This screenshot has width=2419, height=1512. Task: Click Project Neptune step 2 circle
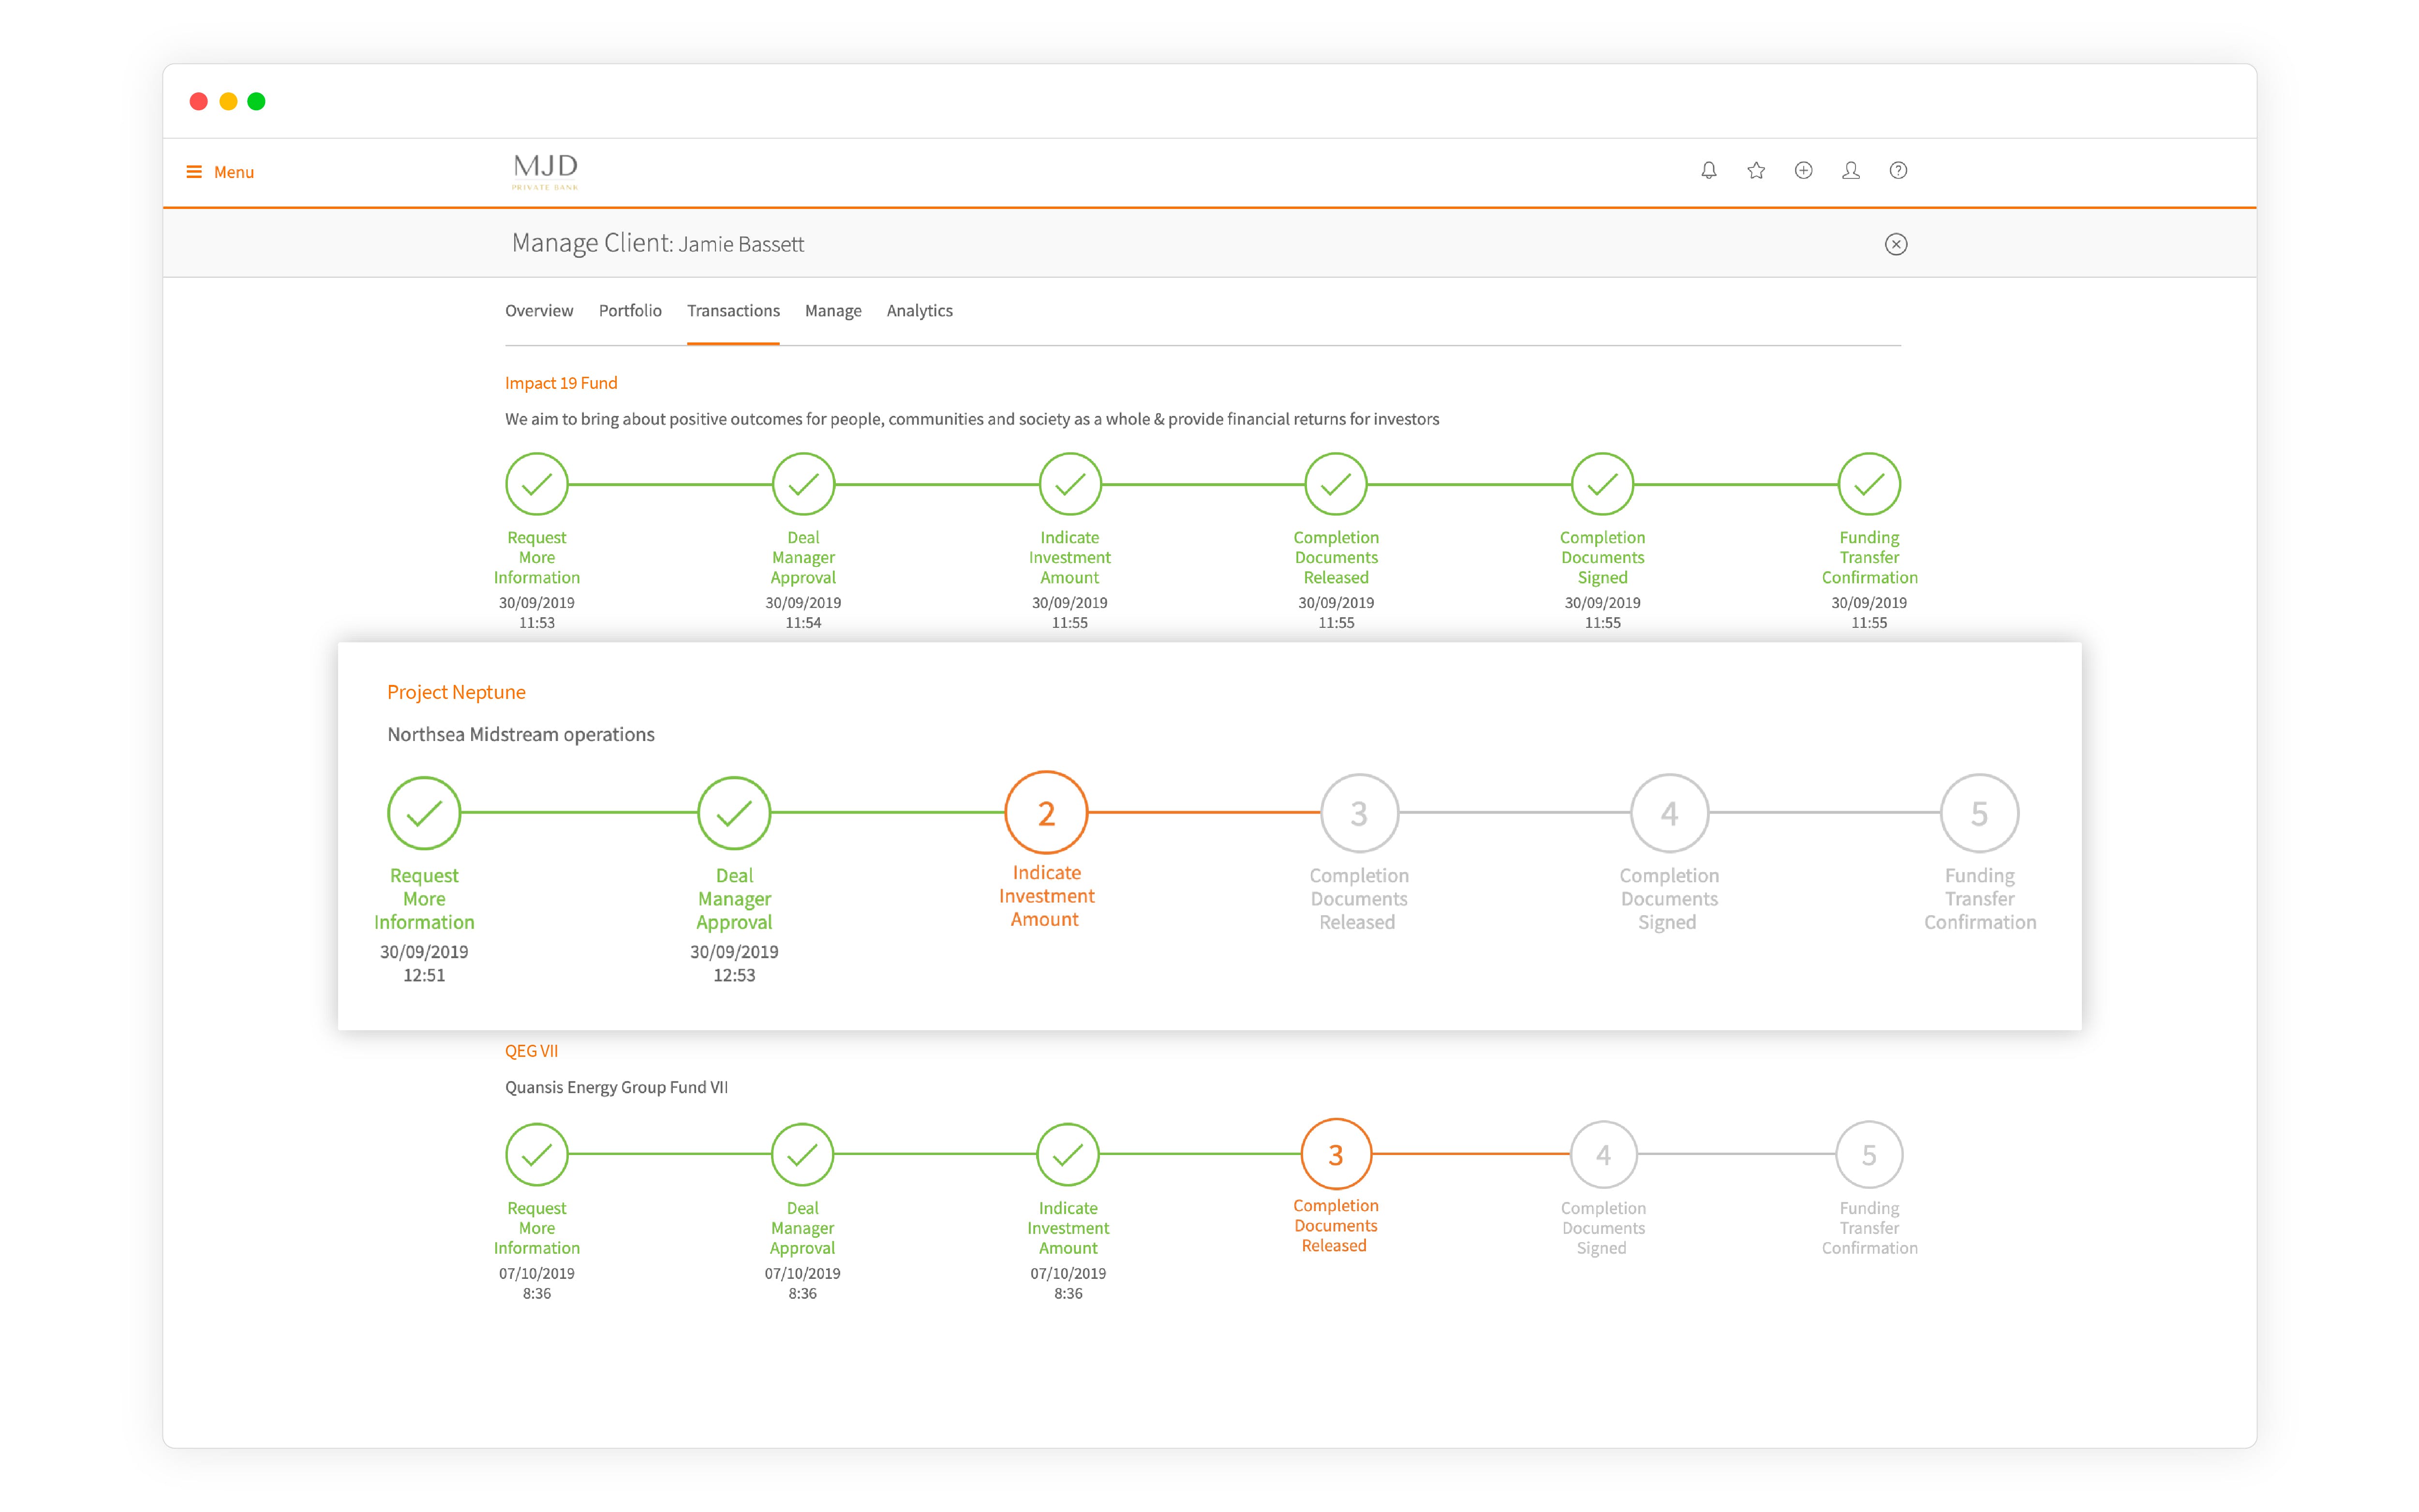click(x=1046, y=813)
